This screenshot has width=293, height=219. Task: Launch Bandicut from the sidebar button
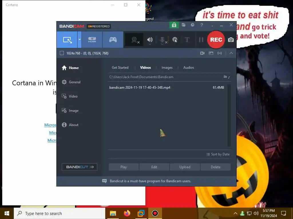(80, 167)
